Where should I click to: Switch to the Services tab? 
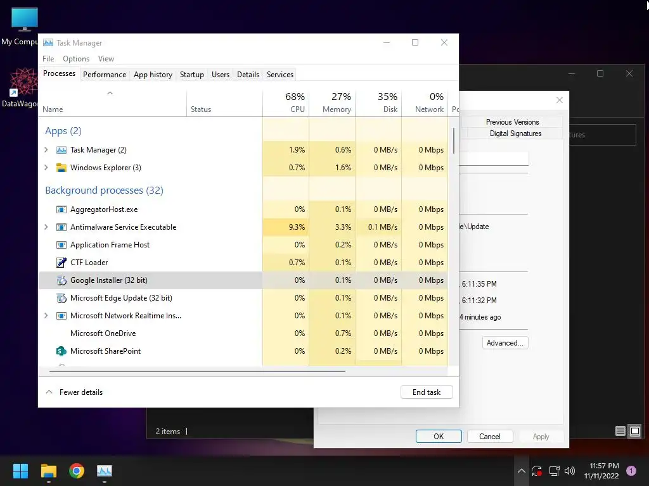[x=280, y=75]
